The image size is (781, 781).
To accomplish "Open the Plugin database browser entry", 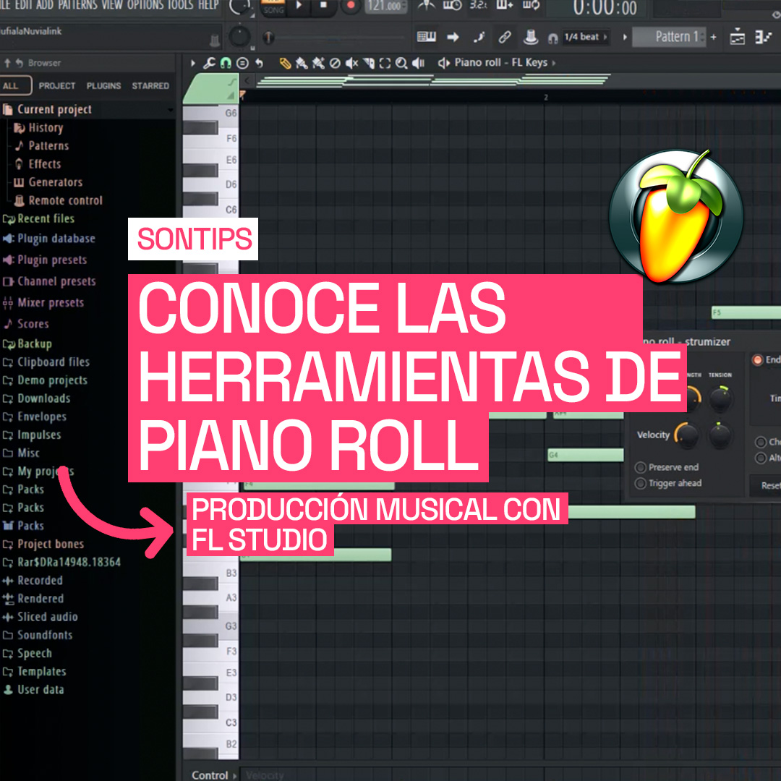I will 56,239.
